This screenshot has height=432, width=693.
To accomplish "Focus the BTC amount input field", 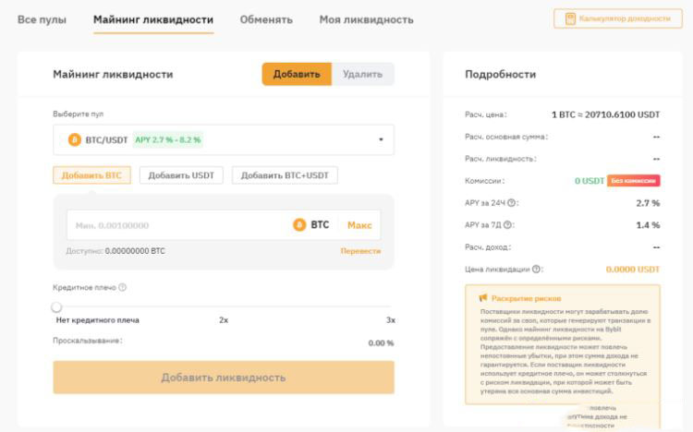I will [176, 225].
